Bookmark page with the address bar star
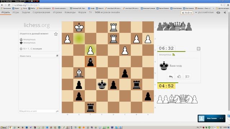230x129 pixels. click(224, 5)
